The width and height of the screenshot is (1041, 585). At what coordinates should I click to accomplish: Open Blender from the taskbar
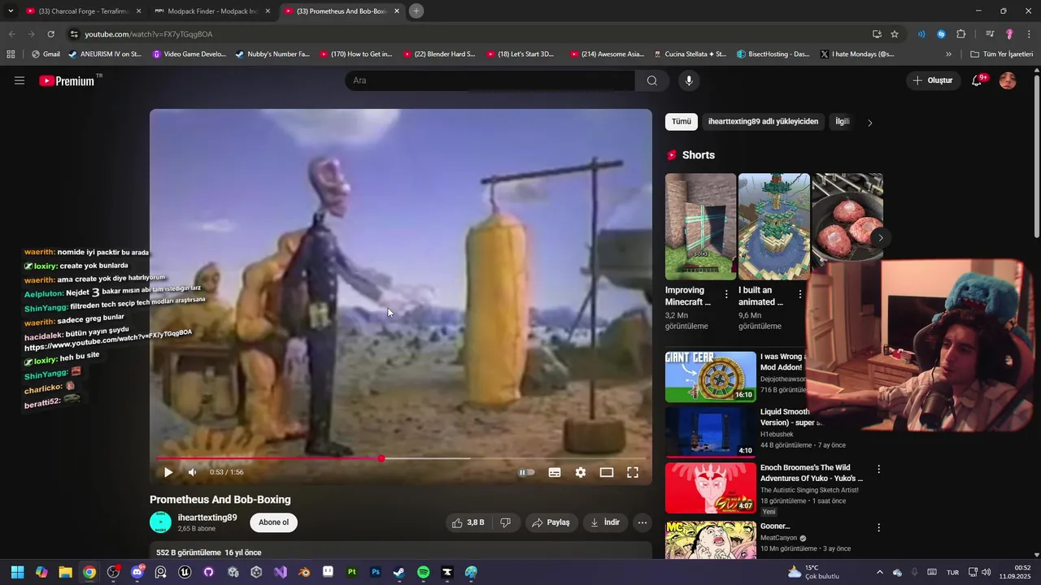[304, 572]
